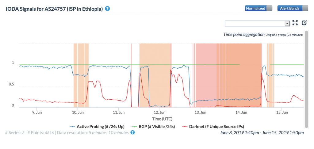Click the dropdown arrow button

(287, 23)
